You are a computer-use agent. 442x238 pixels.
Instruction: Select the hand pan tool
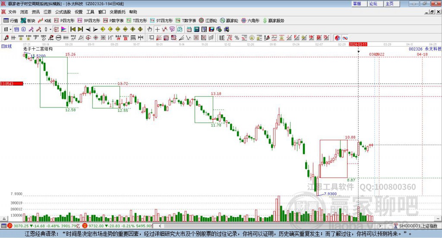tap(150, 29)
